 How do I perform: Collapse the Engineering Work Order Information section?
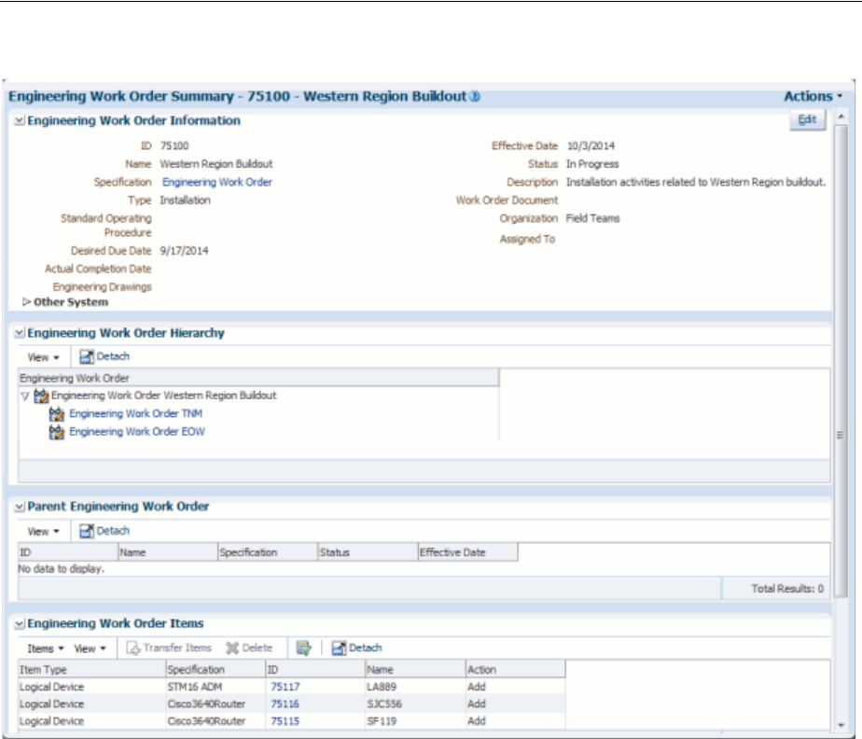click(x=18, y=120)
